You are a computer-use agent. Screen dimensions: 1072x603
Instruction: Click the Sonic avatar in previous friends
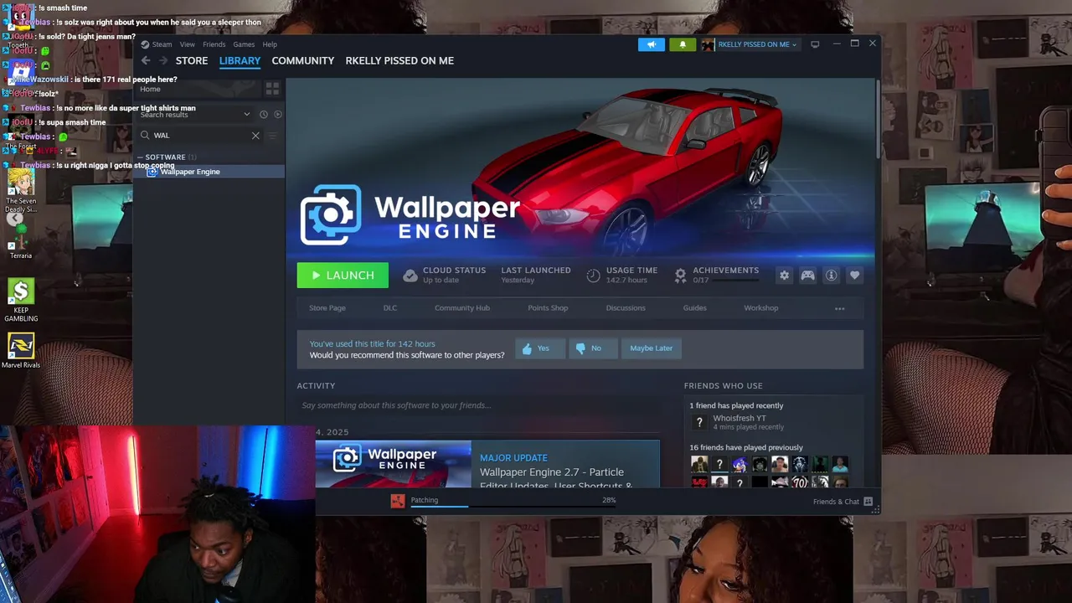(740, 464)
